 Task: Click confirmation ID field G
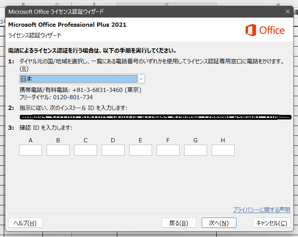pos(196,150)
